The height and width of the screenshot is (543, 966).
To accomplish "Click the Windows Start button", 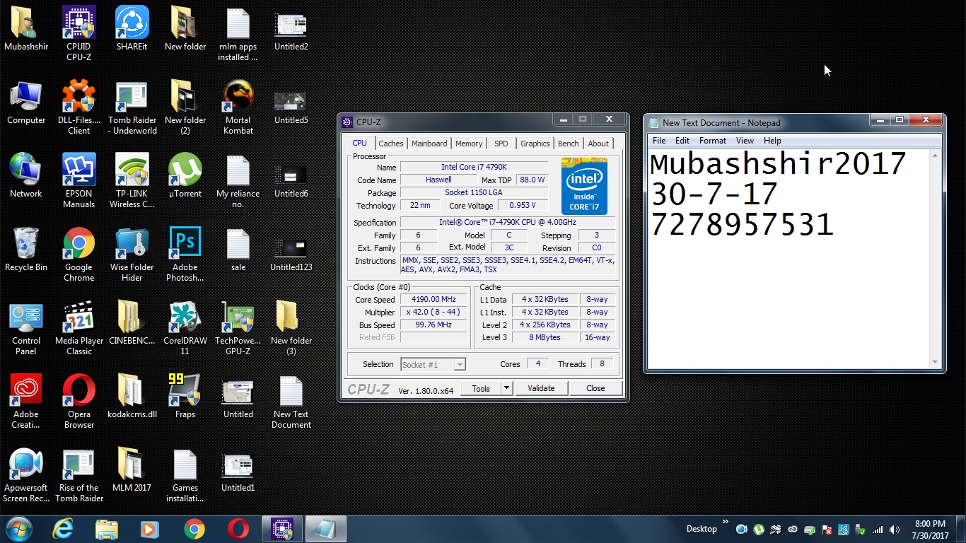I will [x=19, y=529].
